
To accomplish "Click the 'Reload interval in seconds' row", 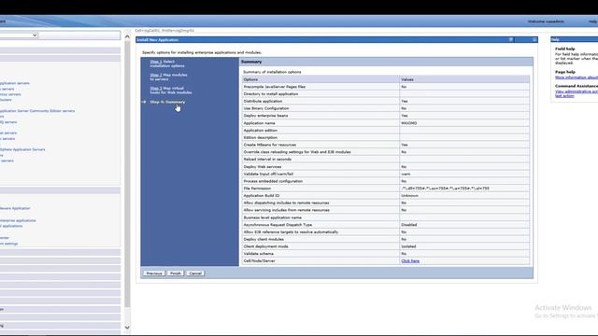I will click(x=386, y=160).
